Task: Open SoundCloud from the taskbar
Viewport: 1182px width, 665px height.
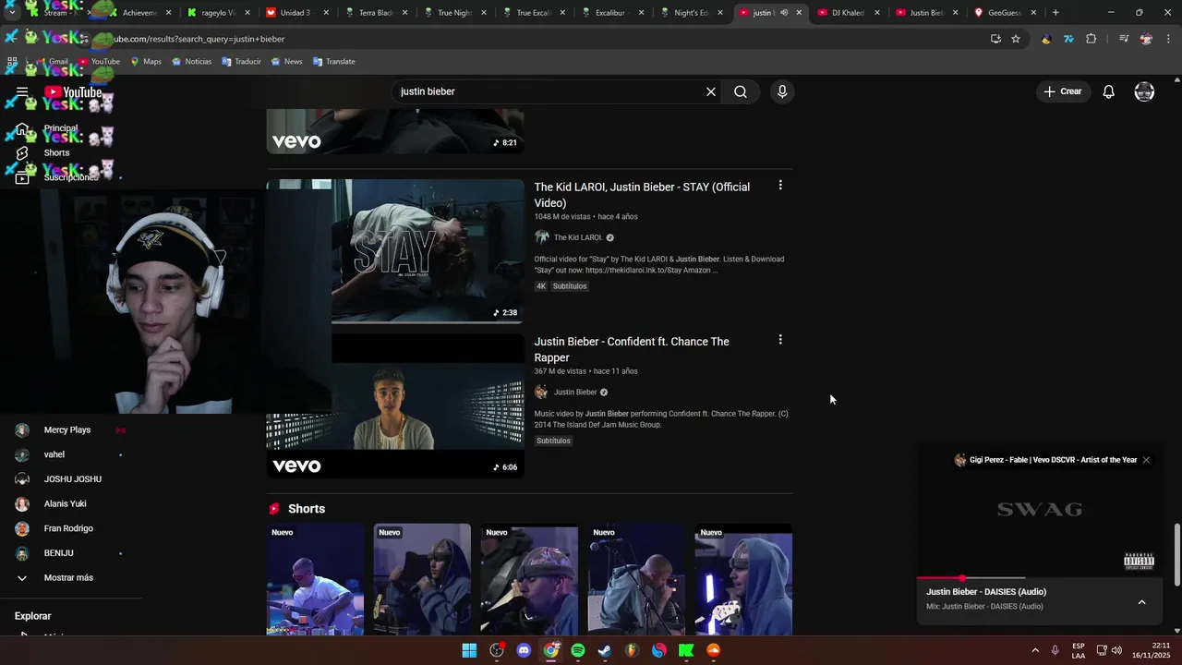Action: point(713,650)
